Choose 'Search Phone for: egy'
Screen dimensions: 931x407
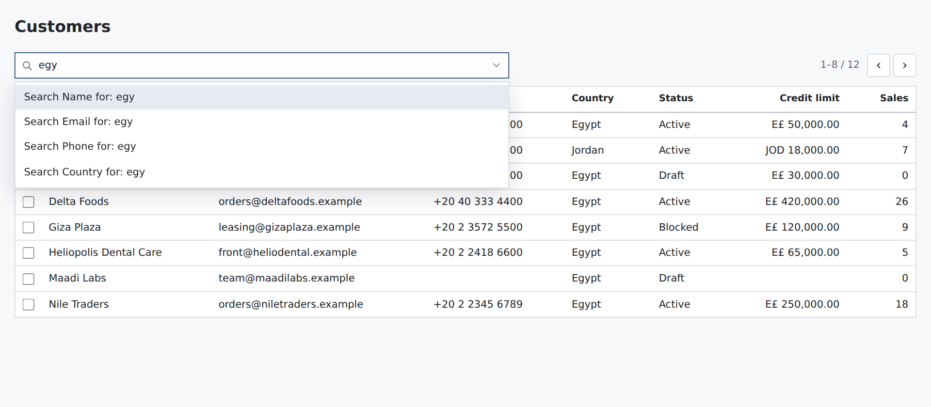(x=262, y=146)
